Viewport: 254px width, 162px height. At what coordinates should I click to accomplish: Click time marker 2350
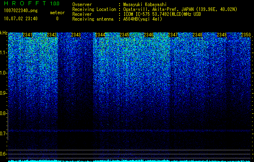click(x=246, y=35)
